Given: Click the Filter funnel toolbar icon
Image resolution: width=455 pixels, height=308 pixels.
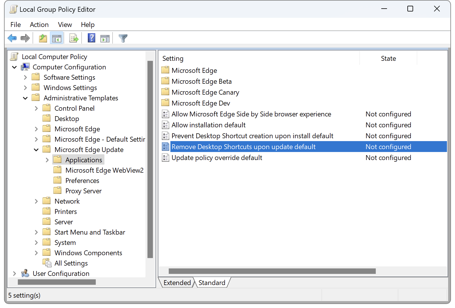Looking at the screenshot, I should point(123,38).
